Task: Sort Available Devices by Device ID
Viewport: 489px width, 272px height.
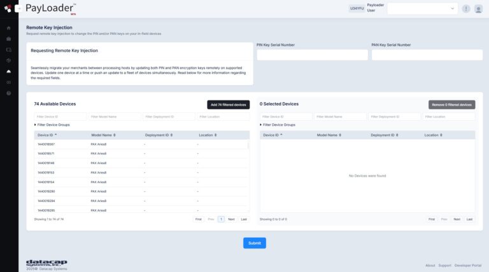Action: [47, 135]
